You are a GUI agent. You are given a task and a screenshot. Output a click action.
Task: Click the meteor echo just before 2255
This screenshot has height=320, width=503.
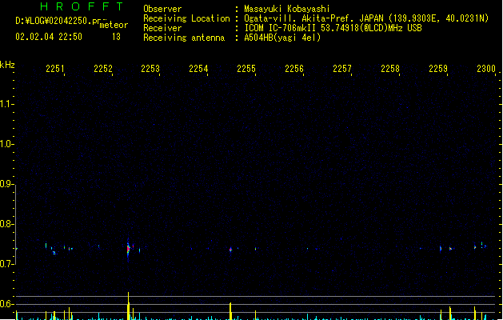(x=230, y=250)
